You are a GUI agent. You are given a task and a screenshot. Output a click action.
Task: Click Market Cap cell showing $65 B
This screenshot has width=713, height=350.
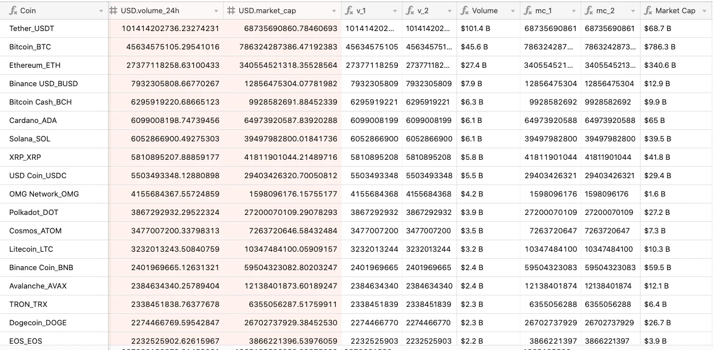point(676,120)
